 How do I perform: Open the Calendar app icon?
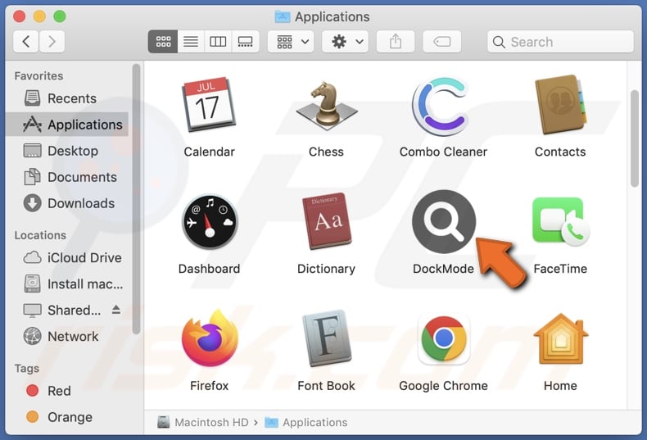pos(209,104)
